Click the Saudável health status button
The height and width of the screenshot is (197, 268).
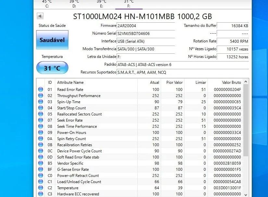tap(52, 40)
